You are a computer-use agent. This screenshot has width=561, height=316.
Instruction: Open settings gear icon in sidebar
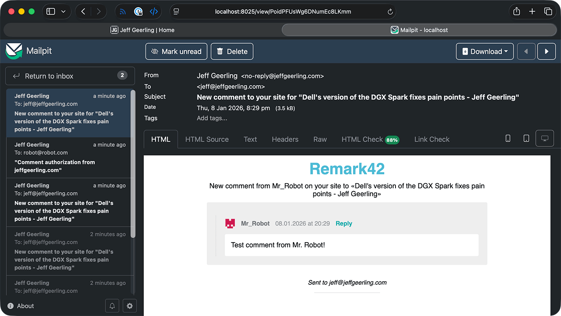tap(129, 306)
